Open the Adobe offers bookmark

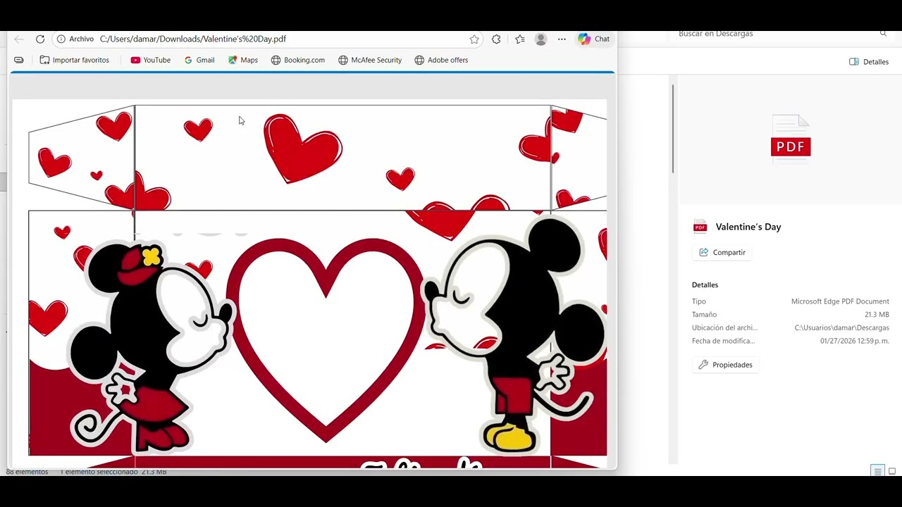[441, 60]
